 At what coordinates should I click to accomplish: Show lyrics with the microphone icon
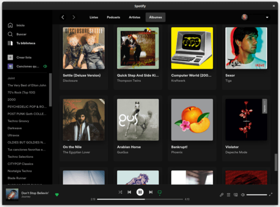[222, 195]
